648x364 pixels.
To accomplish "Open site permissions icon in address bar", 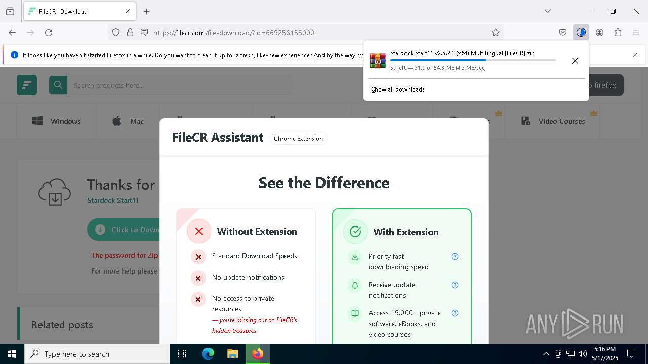I will 144,33.
